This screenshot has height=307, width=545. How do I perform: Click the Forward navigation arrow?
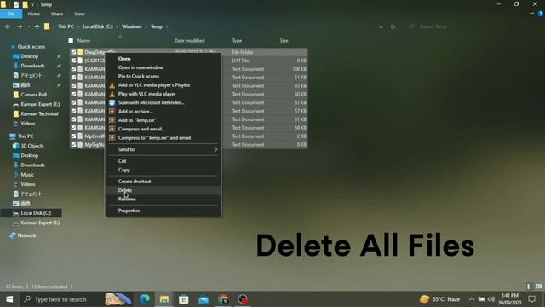pos(20,26)
